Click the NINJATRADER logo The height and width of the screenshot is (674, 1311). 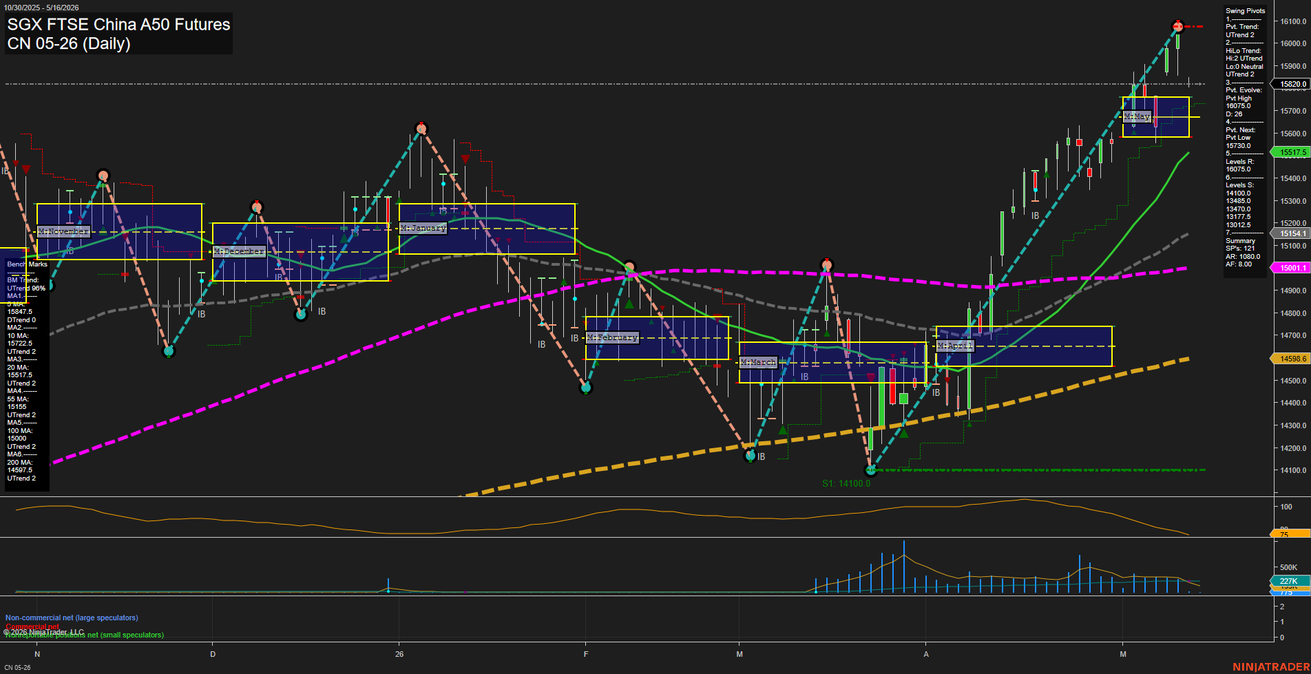coord(1271,666)
